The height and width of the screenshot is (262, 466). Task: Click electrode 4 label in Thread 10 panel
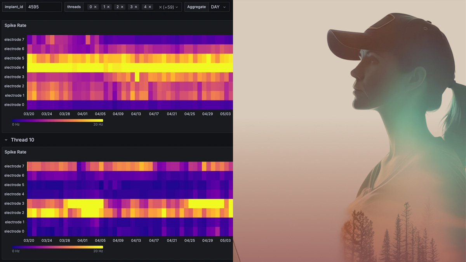click(x=14, y=194)
